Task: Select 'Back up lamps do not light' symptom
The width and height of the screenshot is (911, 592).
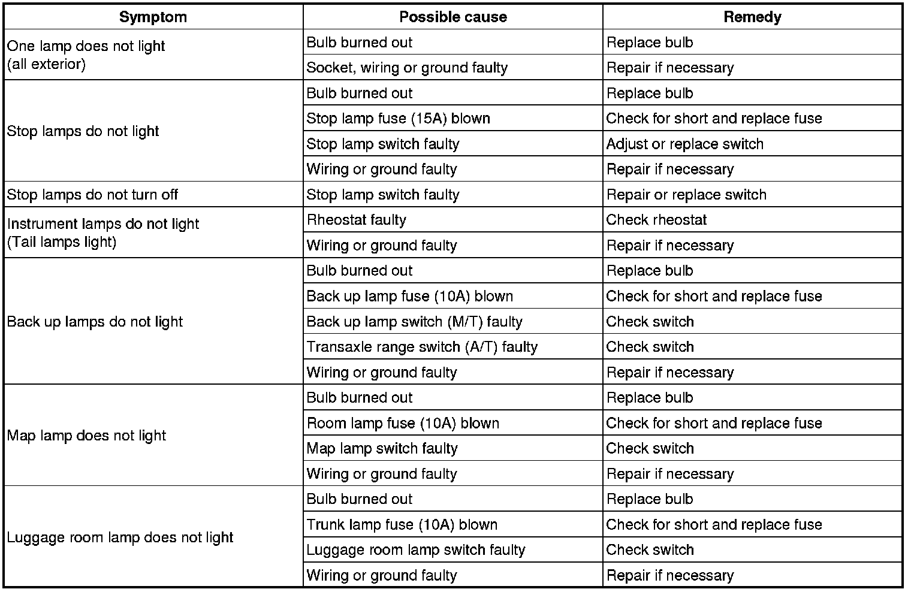Action: coord(95,322)
